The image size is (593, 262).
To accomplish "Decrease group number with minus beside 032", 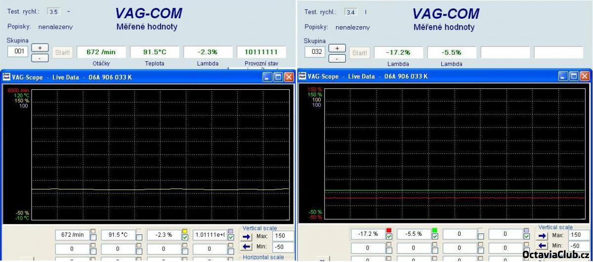I will click(x=337, y=58).
